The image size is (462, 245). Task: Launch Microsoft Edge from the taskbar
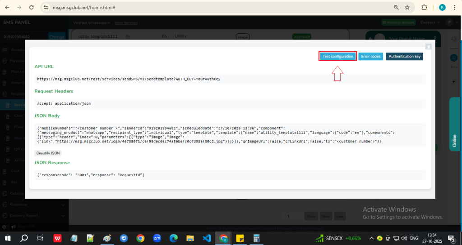(174, 238)
